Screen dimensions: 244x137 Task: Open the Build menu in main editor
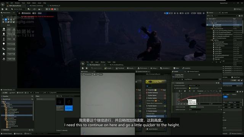pos(29,3)
